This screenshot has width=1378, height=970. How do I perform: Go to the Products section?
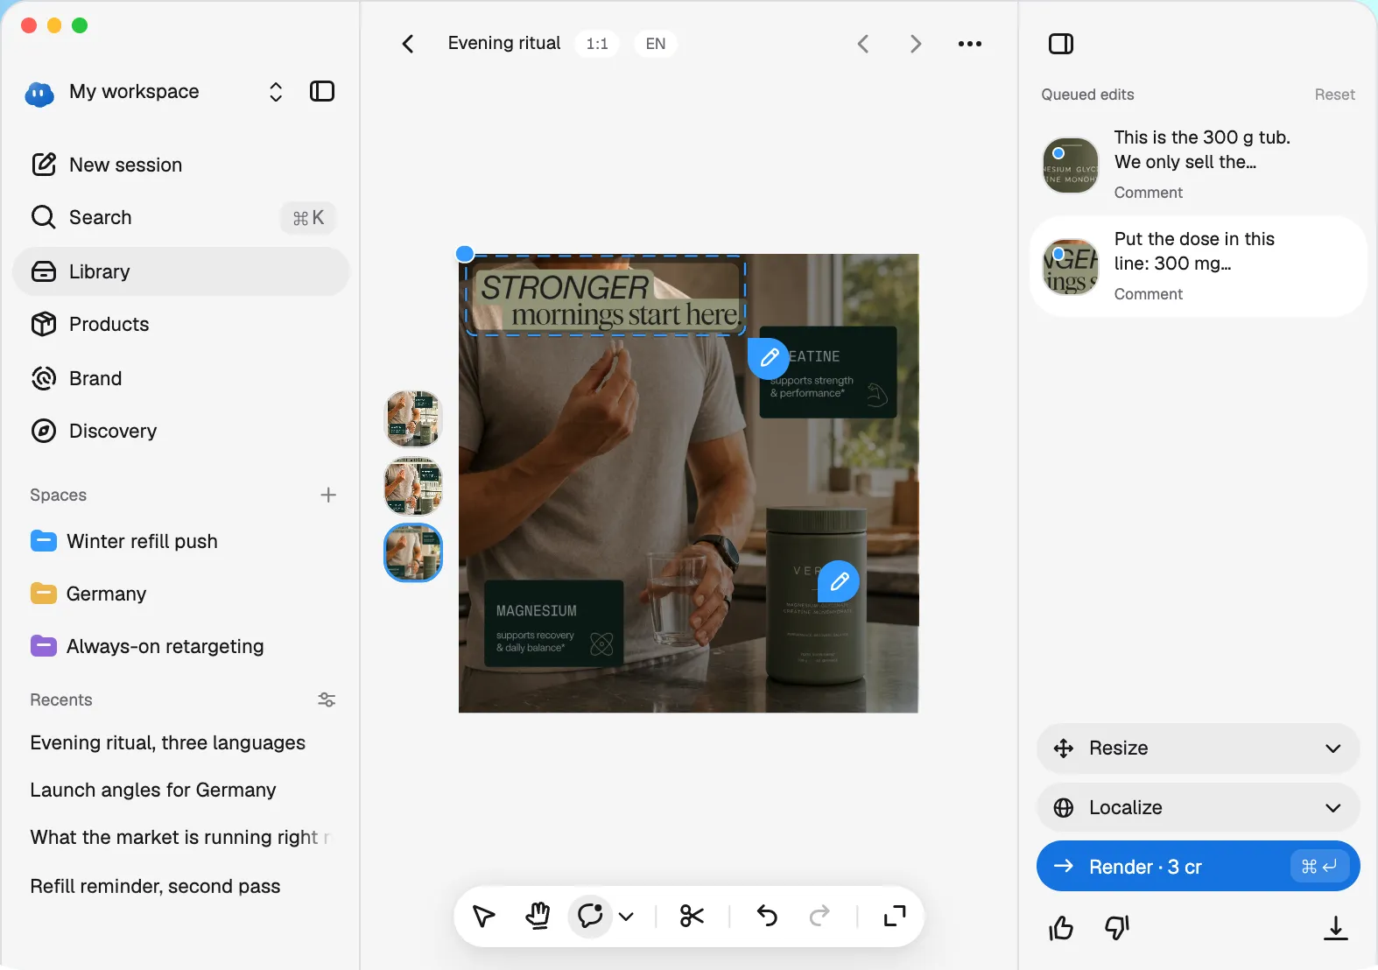(181, 324)
